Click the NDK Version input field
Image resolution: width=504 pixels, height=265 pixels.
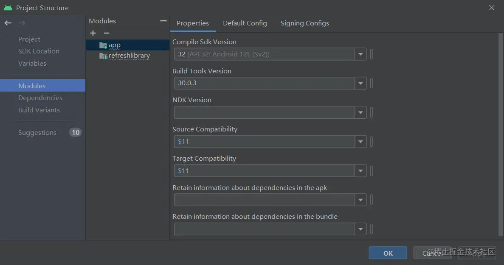pos(264,112)
